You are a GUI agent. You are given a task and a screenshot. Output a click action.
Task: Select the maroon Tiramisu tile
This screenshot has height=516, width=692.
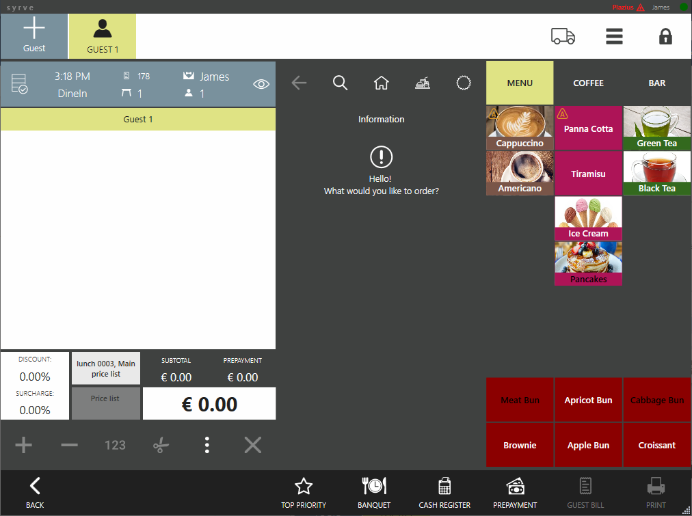[588, 174]
